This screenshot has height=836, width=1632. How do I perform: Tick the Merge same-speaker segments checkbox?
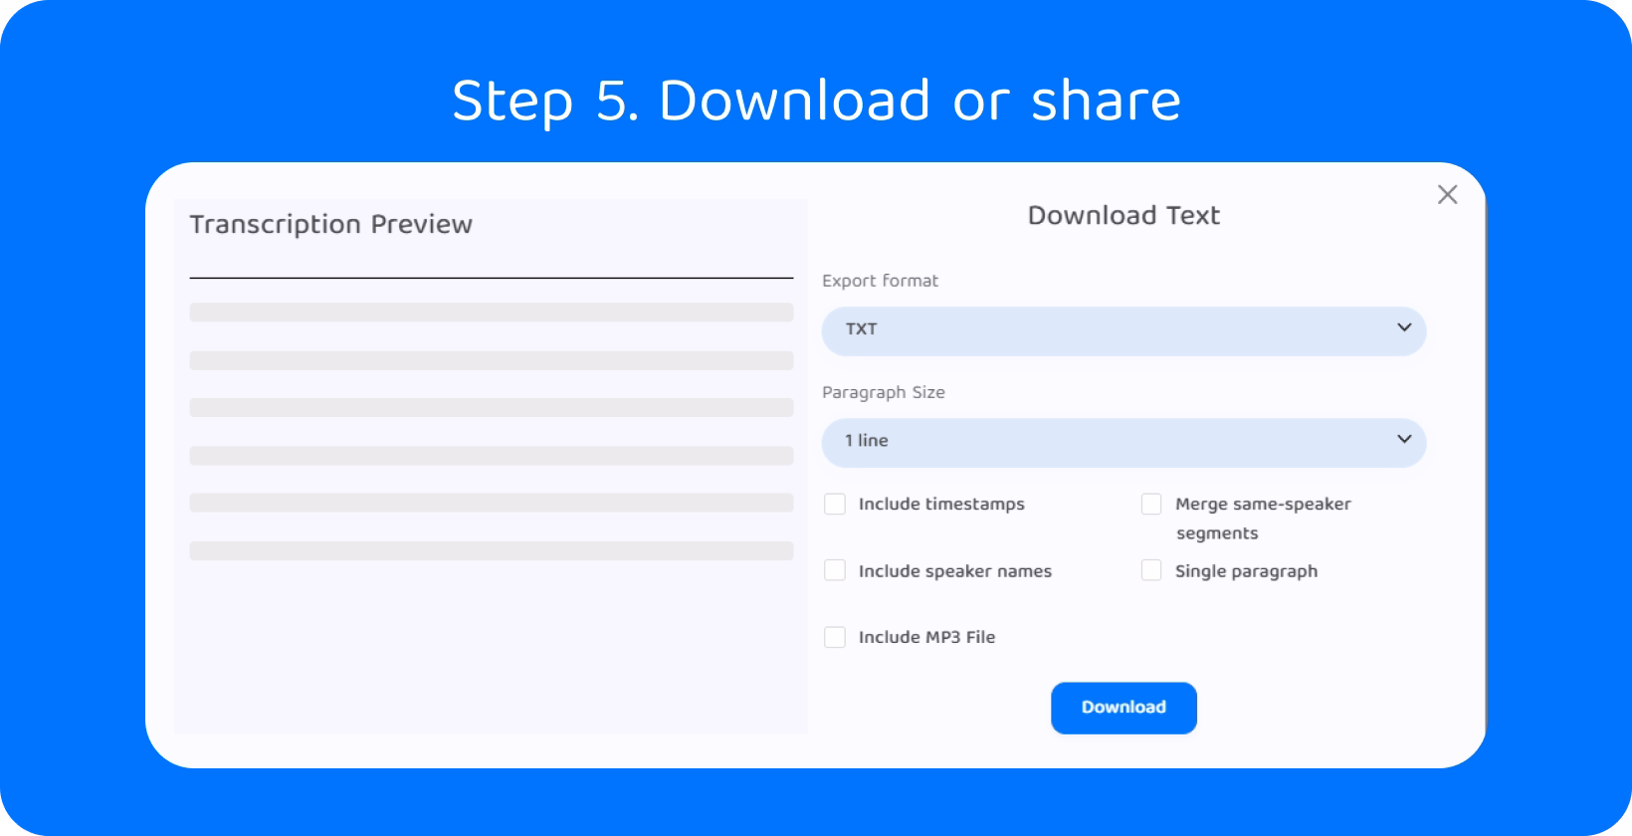pos(1151,505)
